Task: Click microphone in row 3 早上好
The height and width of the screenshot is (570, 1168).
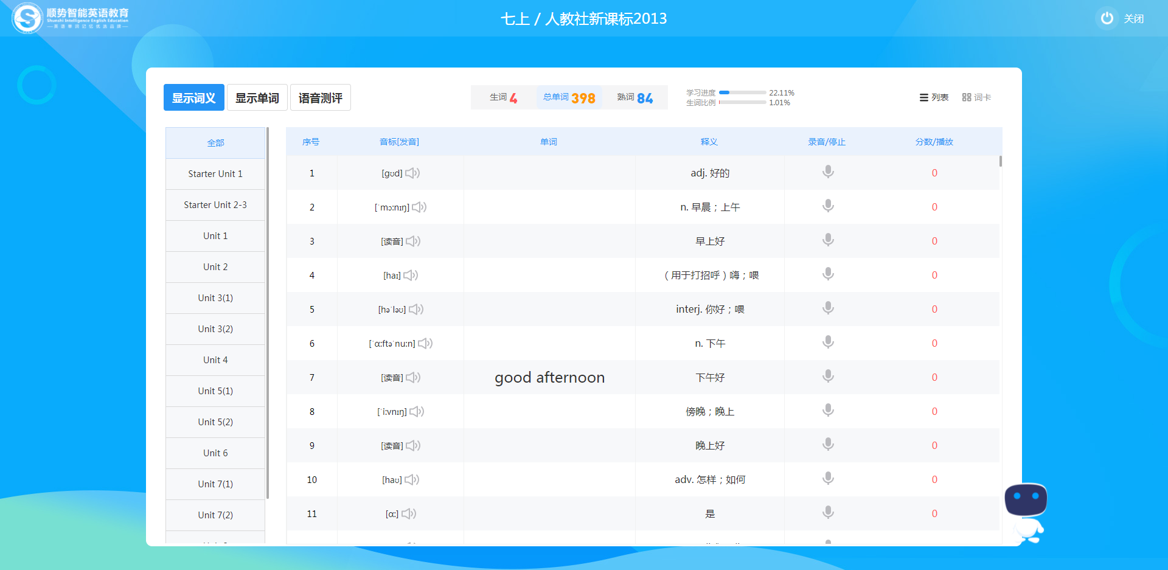Action: (x=828, y=240)
